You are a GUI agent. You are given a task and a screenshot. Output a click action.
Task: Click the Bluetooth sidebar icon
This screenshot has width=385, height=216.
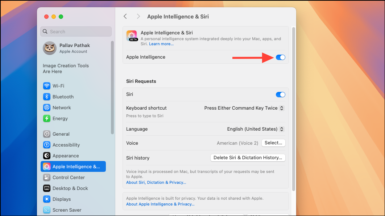(x=47, y=97)
